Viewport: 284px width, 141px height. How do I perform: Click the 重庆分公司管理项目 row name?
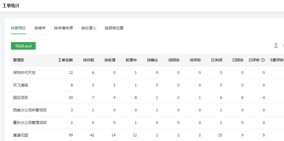coord(30,123)
